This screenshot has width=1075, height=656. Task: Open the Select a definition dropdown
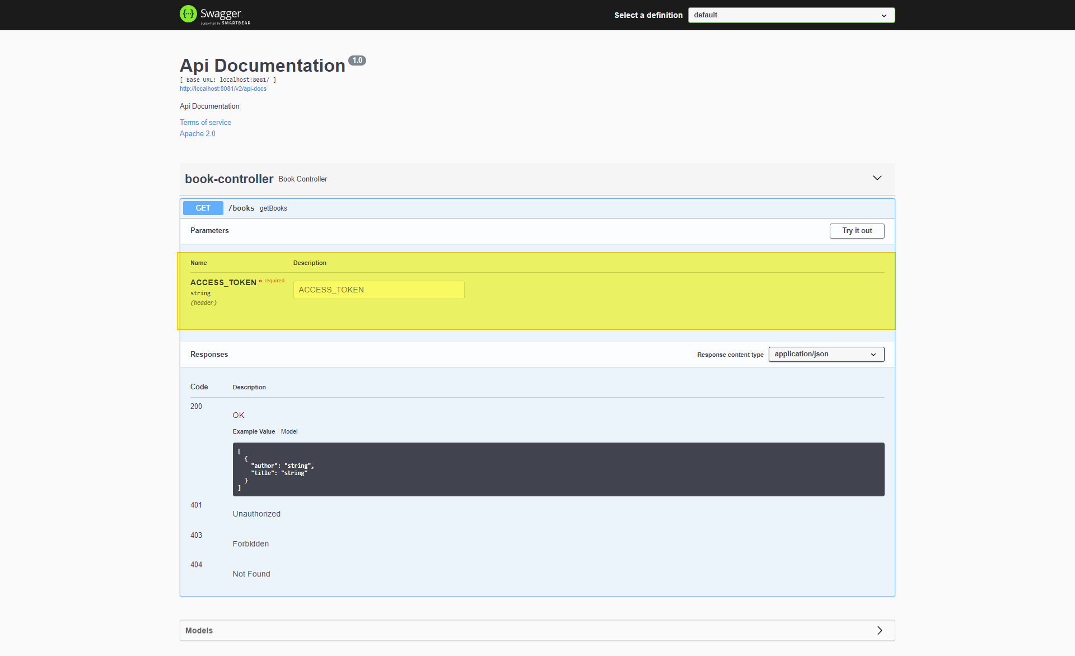pyautogui.click(x=791, y=15)
